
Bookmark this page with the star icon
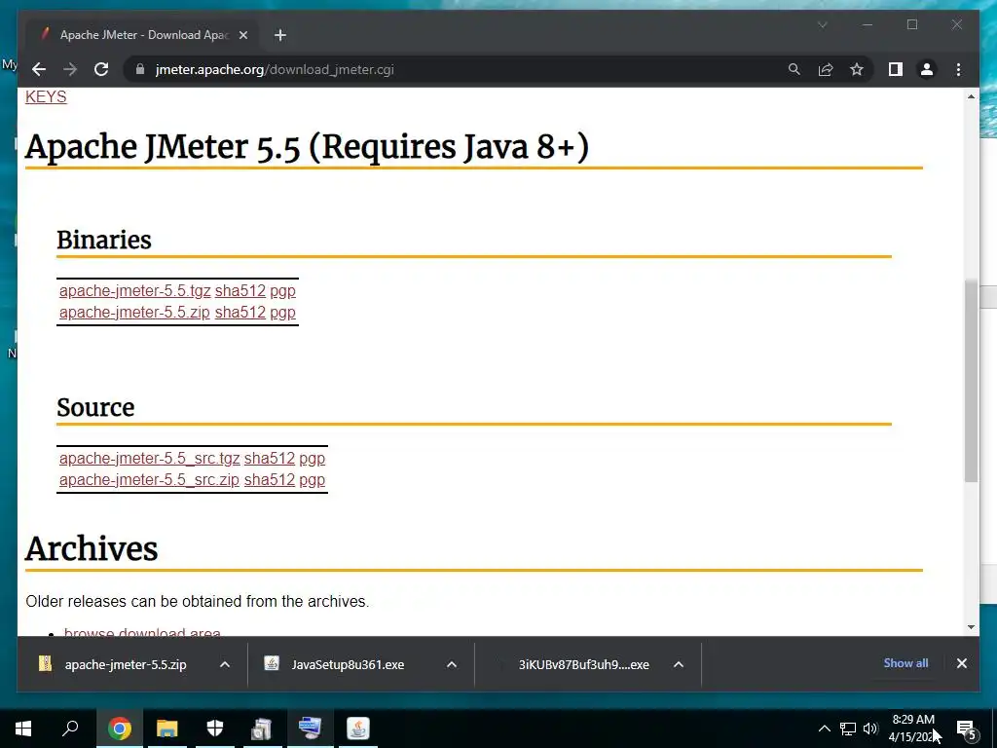(857, 69)
